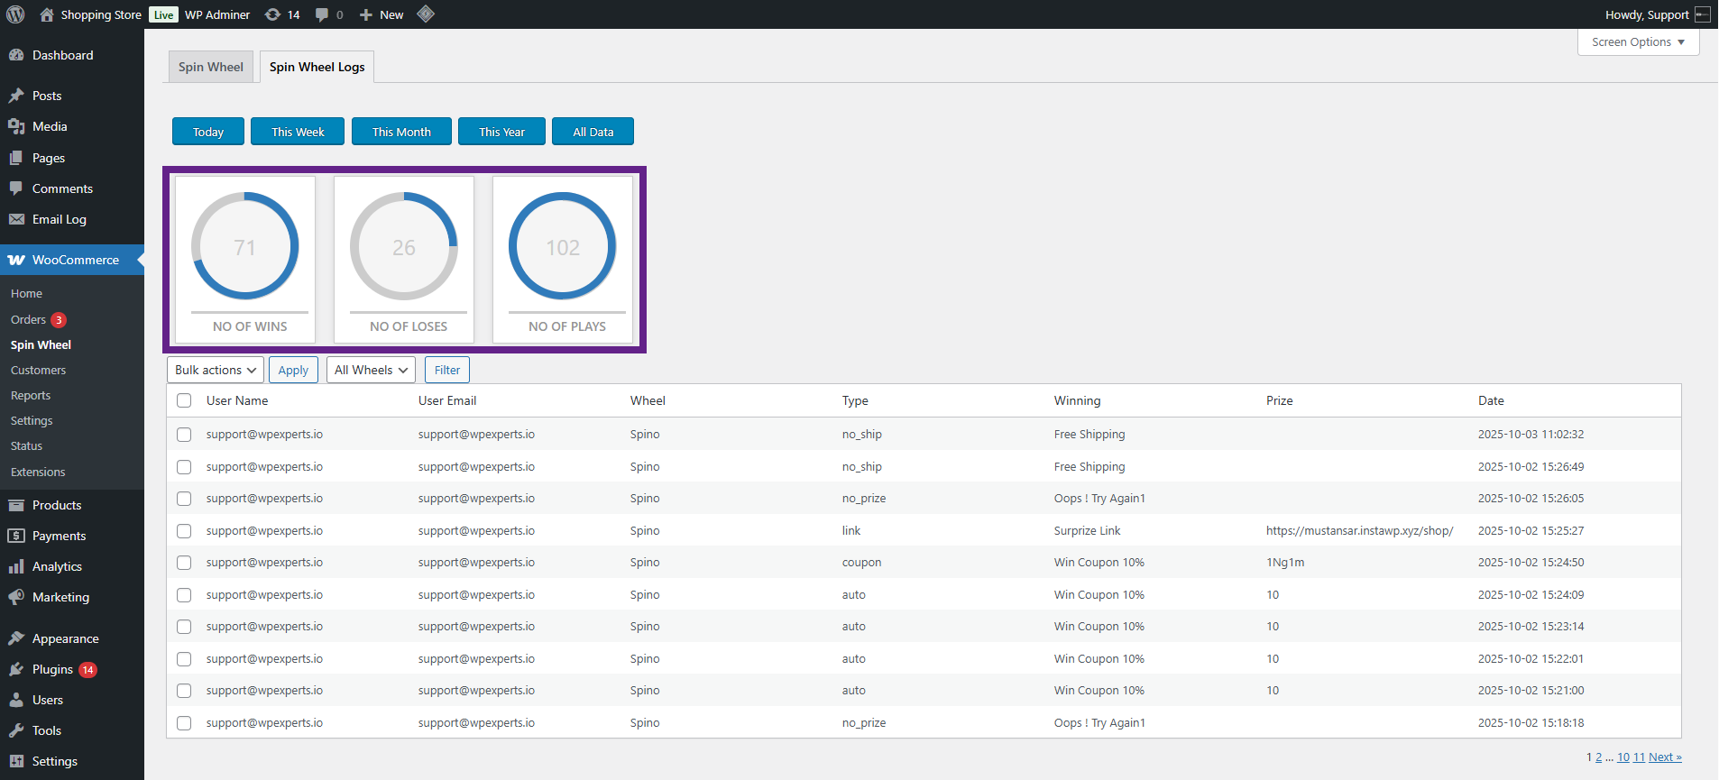Click the This Month filter button
The height and width of the screenshot is (780, 1719).
point(401,132)
